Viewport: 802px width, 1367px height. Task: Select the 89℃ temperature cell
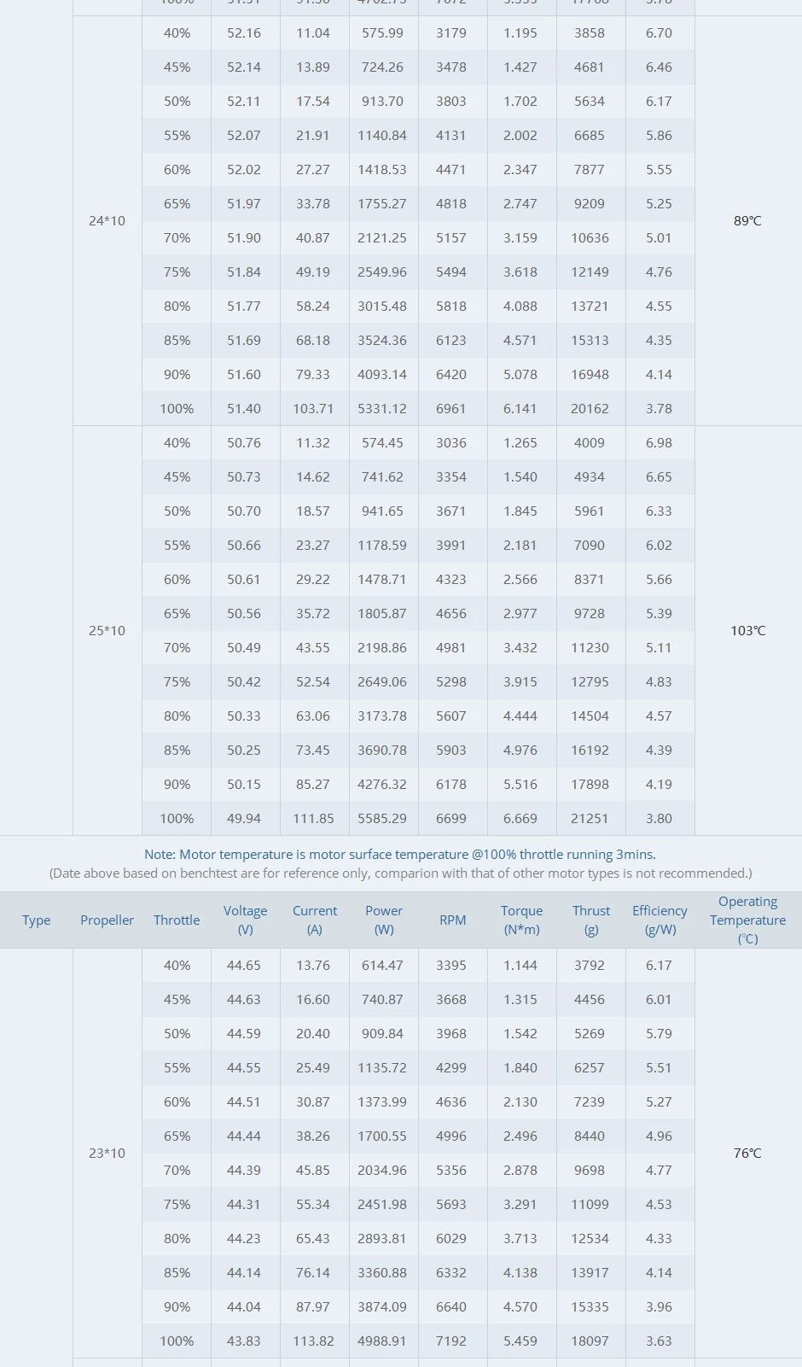[x=747, y=220]
